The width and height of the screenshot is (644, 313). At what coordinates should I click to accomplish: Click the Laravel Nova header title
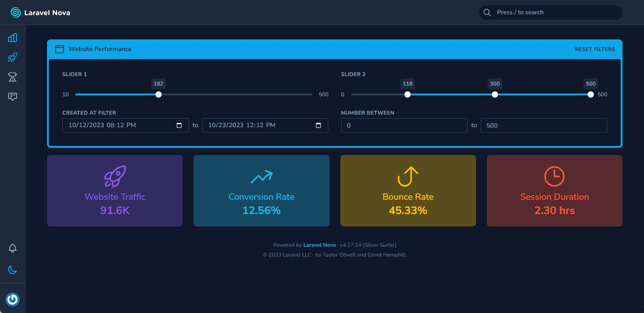click(x=47, y=13)
